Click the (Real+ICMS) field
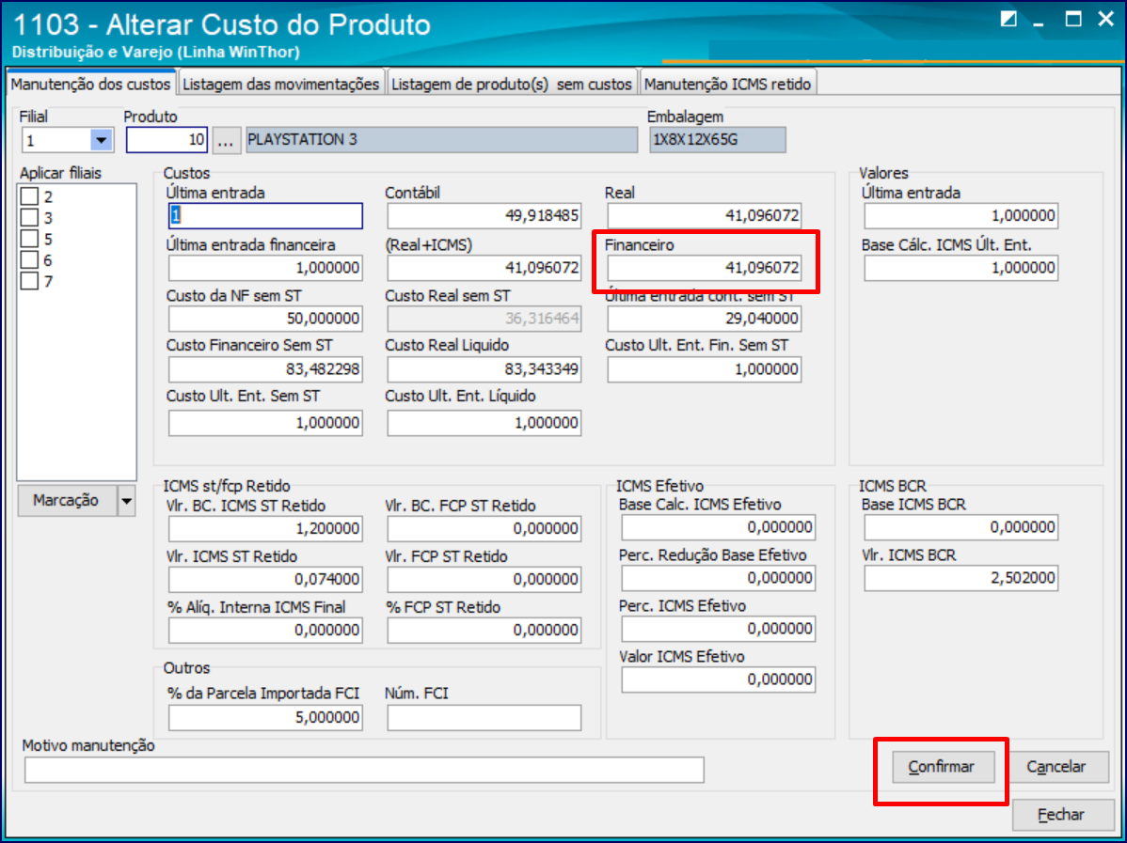The width and height of the screenshot is (1127, 843). click(484, 268)
